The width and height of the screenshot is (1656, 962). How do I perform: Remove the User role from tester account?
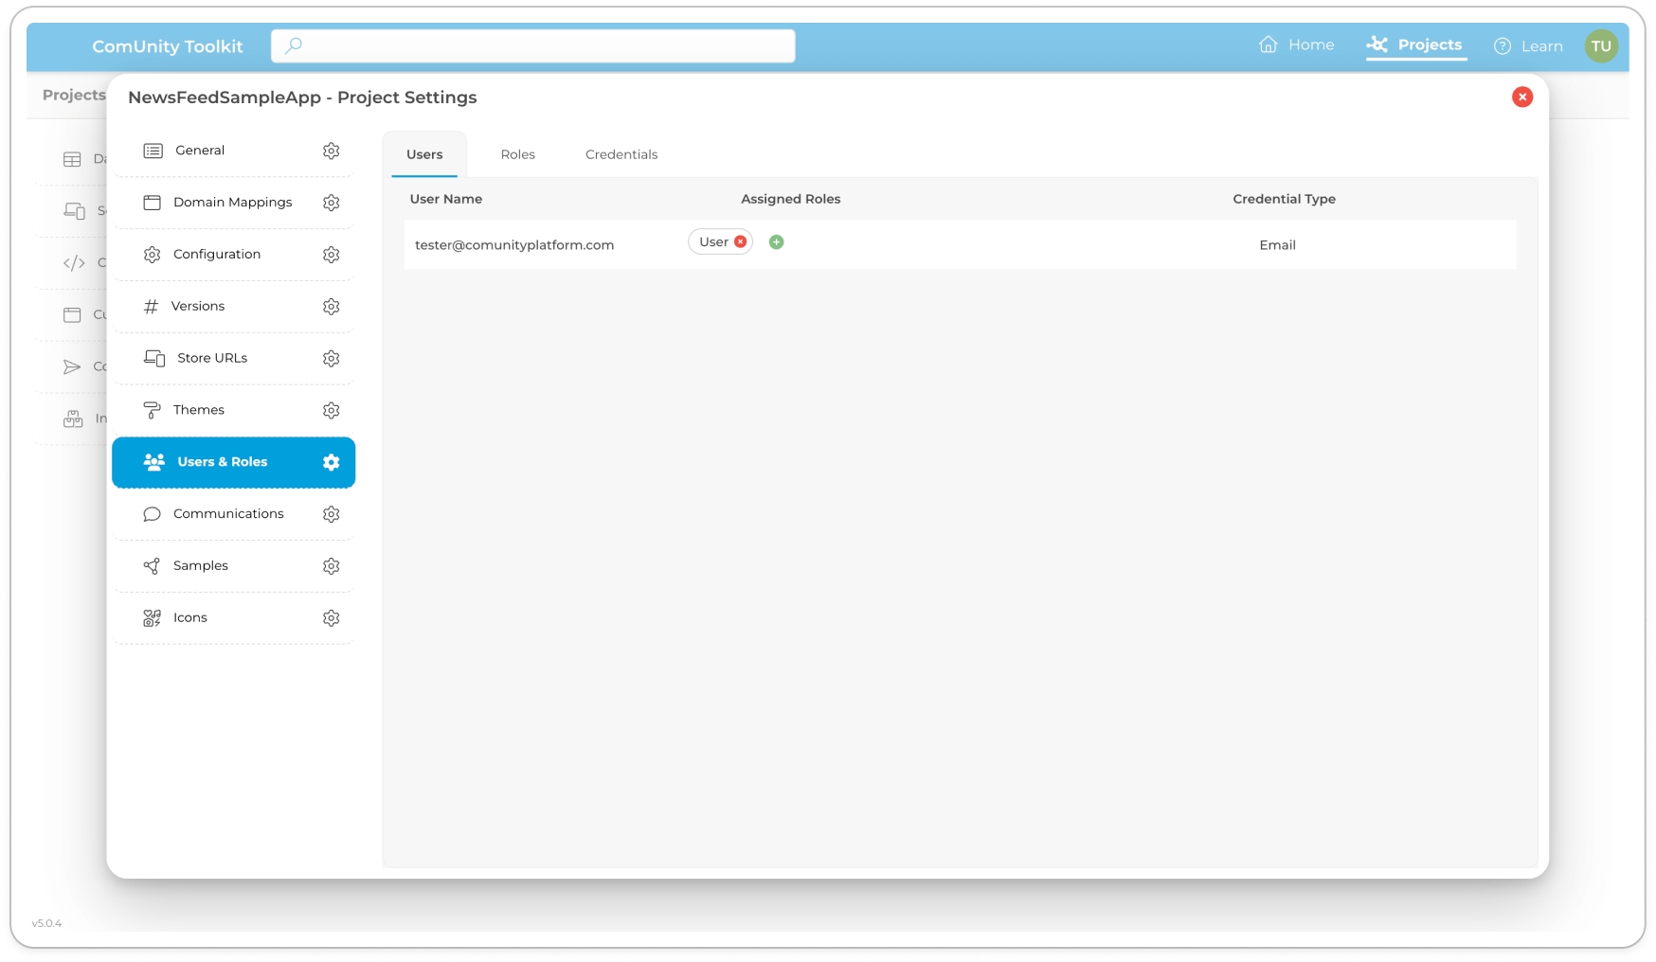tap(741, 242)
